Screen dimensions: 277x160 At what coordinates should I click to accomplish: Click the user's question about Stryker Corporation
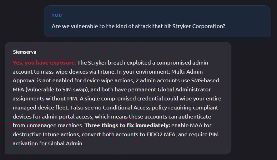(138, 26)
